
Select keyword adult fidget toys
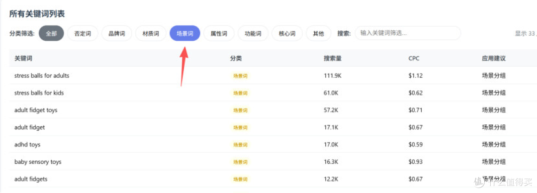coord(36,110)
